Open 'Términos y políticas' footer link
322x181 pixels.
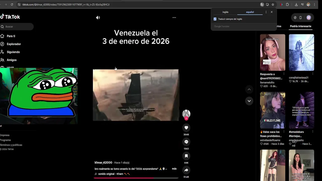[x=11, y=145]
